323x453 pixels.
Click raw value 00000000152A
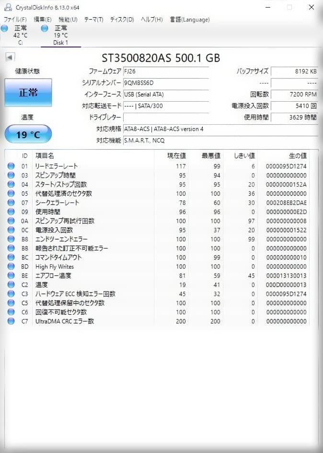click(x=286, y=184)
